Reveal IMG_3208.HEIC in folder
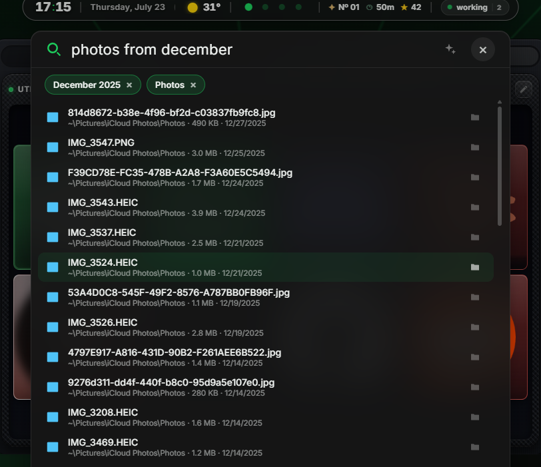The height and width of the screenshot is (467, 541). 475,417
